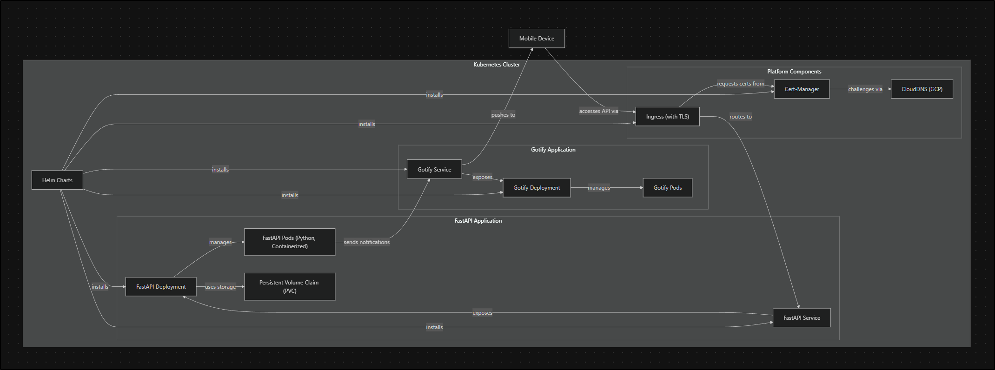995x370 pixels.
Task: Select the FastAPI Deployment node
Action: (x=161, y=287)
